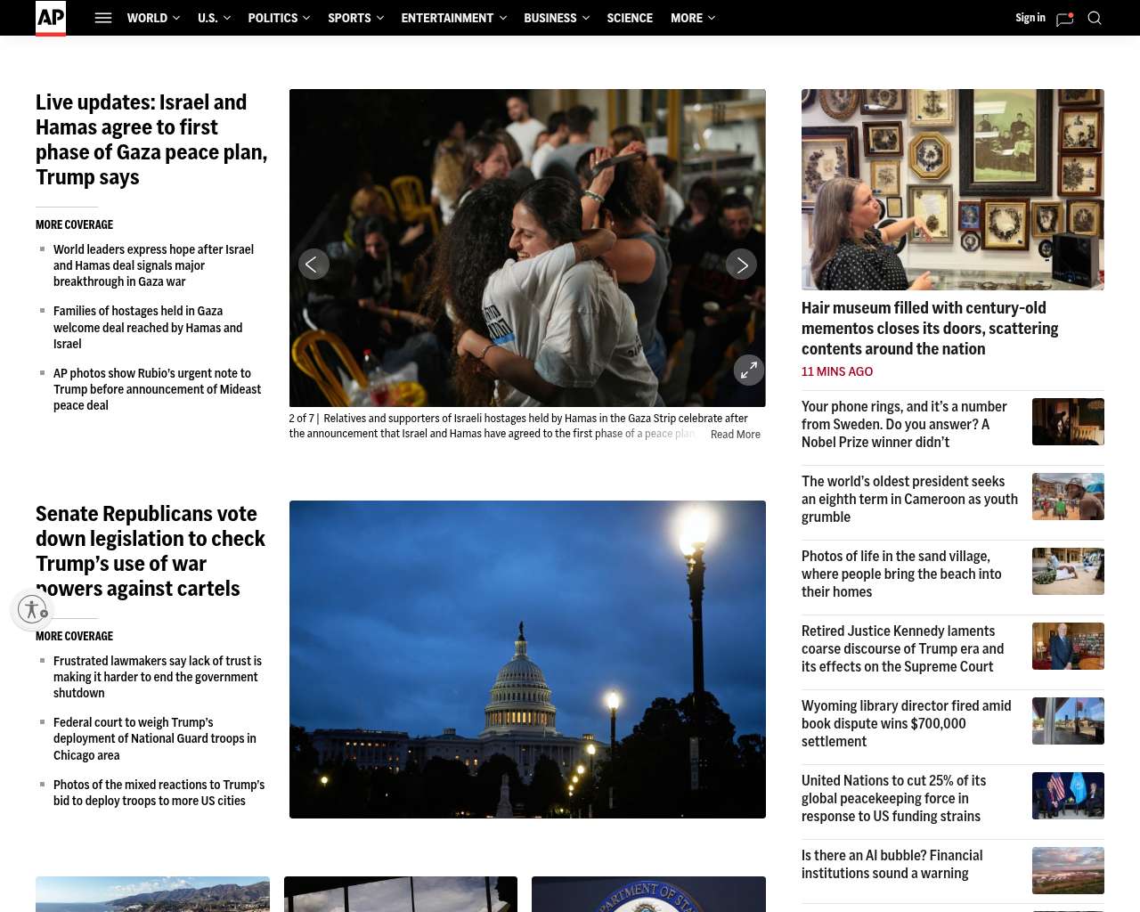Click the Capitol building night photo
The width and height of the screenshot is (1140, 912).
coord(527,659)
